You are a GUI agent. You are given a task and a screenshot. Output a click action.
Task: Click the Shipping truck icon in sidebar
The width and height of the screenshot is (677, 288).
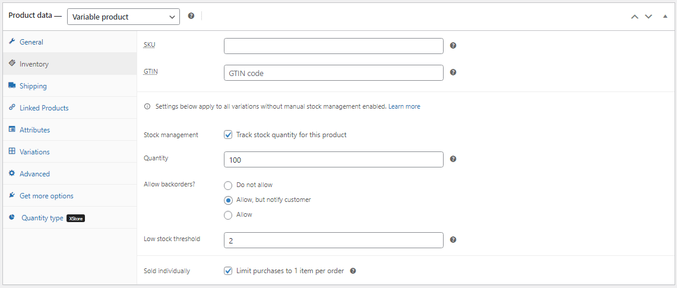click(12, 86)
